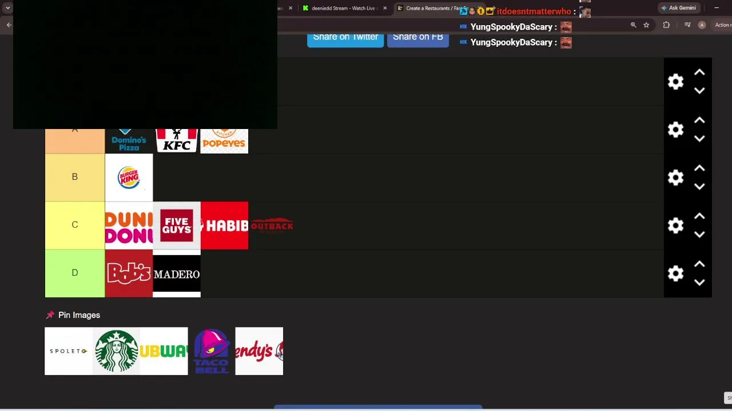Open settings gear for tier C row
732x411 pixels.
pos(675,225)
